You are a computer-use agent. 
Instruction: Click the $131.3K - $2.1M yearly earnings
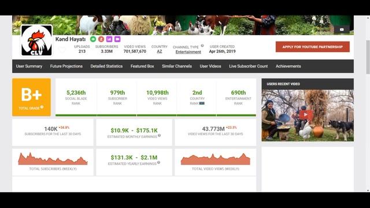pos(134,158)
